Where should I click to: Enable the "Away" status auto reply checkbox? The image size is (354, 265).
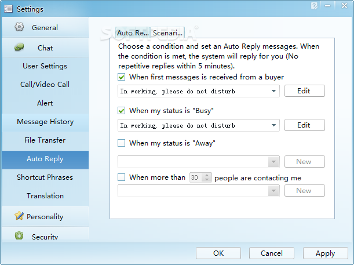[122, 143]
